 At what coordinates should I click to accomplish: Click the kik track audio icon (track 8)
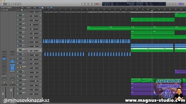point(20,41)
